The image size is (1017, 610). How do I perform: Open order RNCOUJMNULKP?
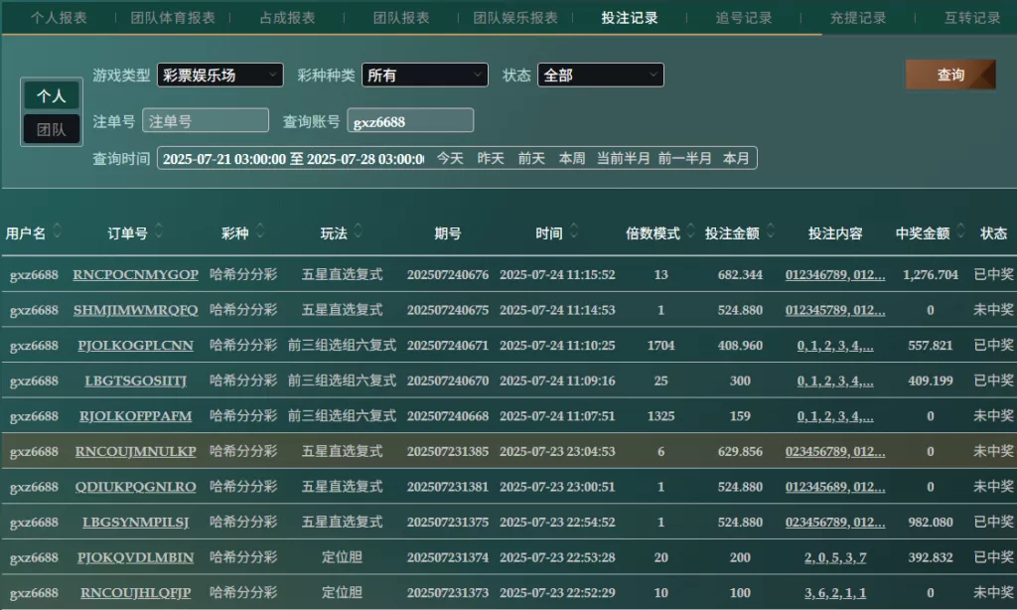tap(135, 452)
